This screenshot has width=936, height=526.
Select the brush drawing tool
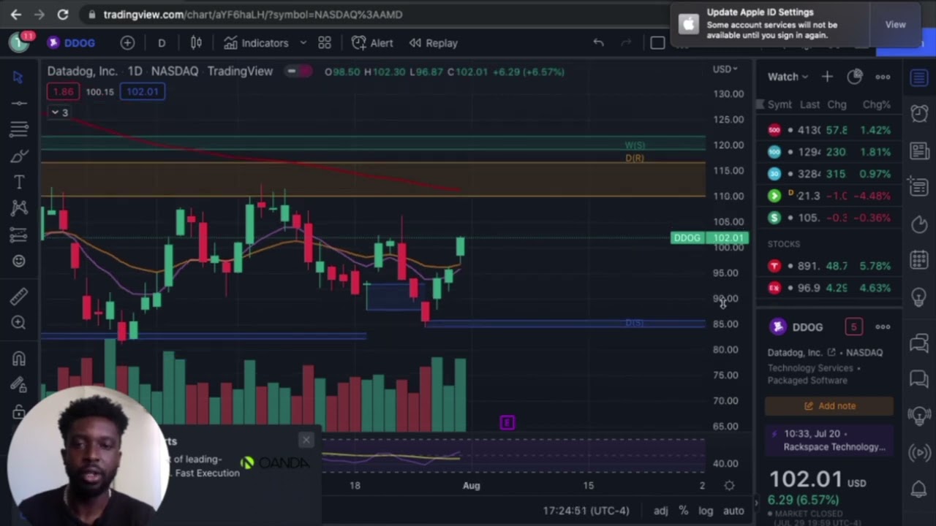pos(18,156)
